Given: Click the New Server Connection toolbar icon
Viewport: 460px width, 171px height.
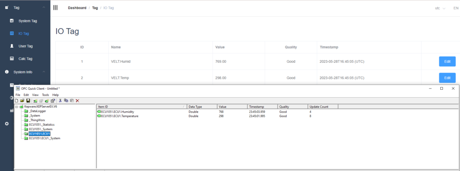Looking at the screenshot, I should pos(35,101).
